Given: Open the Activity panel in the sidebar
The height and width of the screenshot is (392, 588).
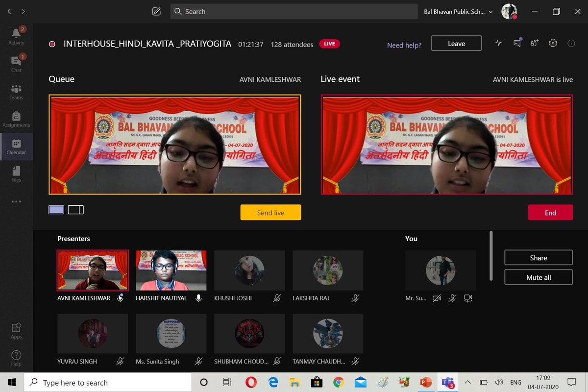Looking at the screenshot, I should coord(16,34).
